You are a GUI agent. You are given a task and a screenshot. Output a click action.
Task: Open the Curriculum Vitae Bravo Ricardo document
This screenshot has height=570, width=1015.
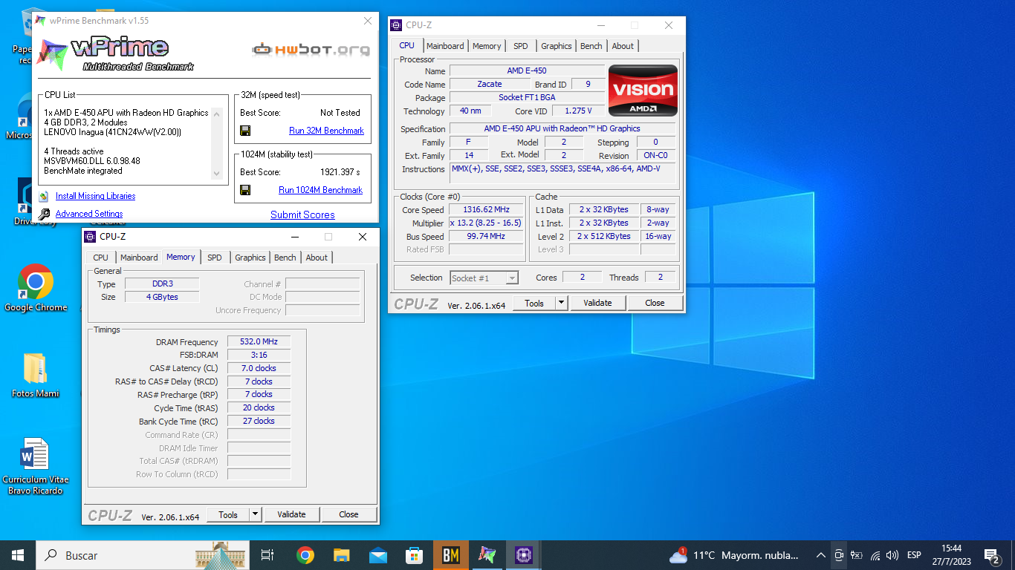tap(35, 466)
